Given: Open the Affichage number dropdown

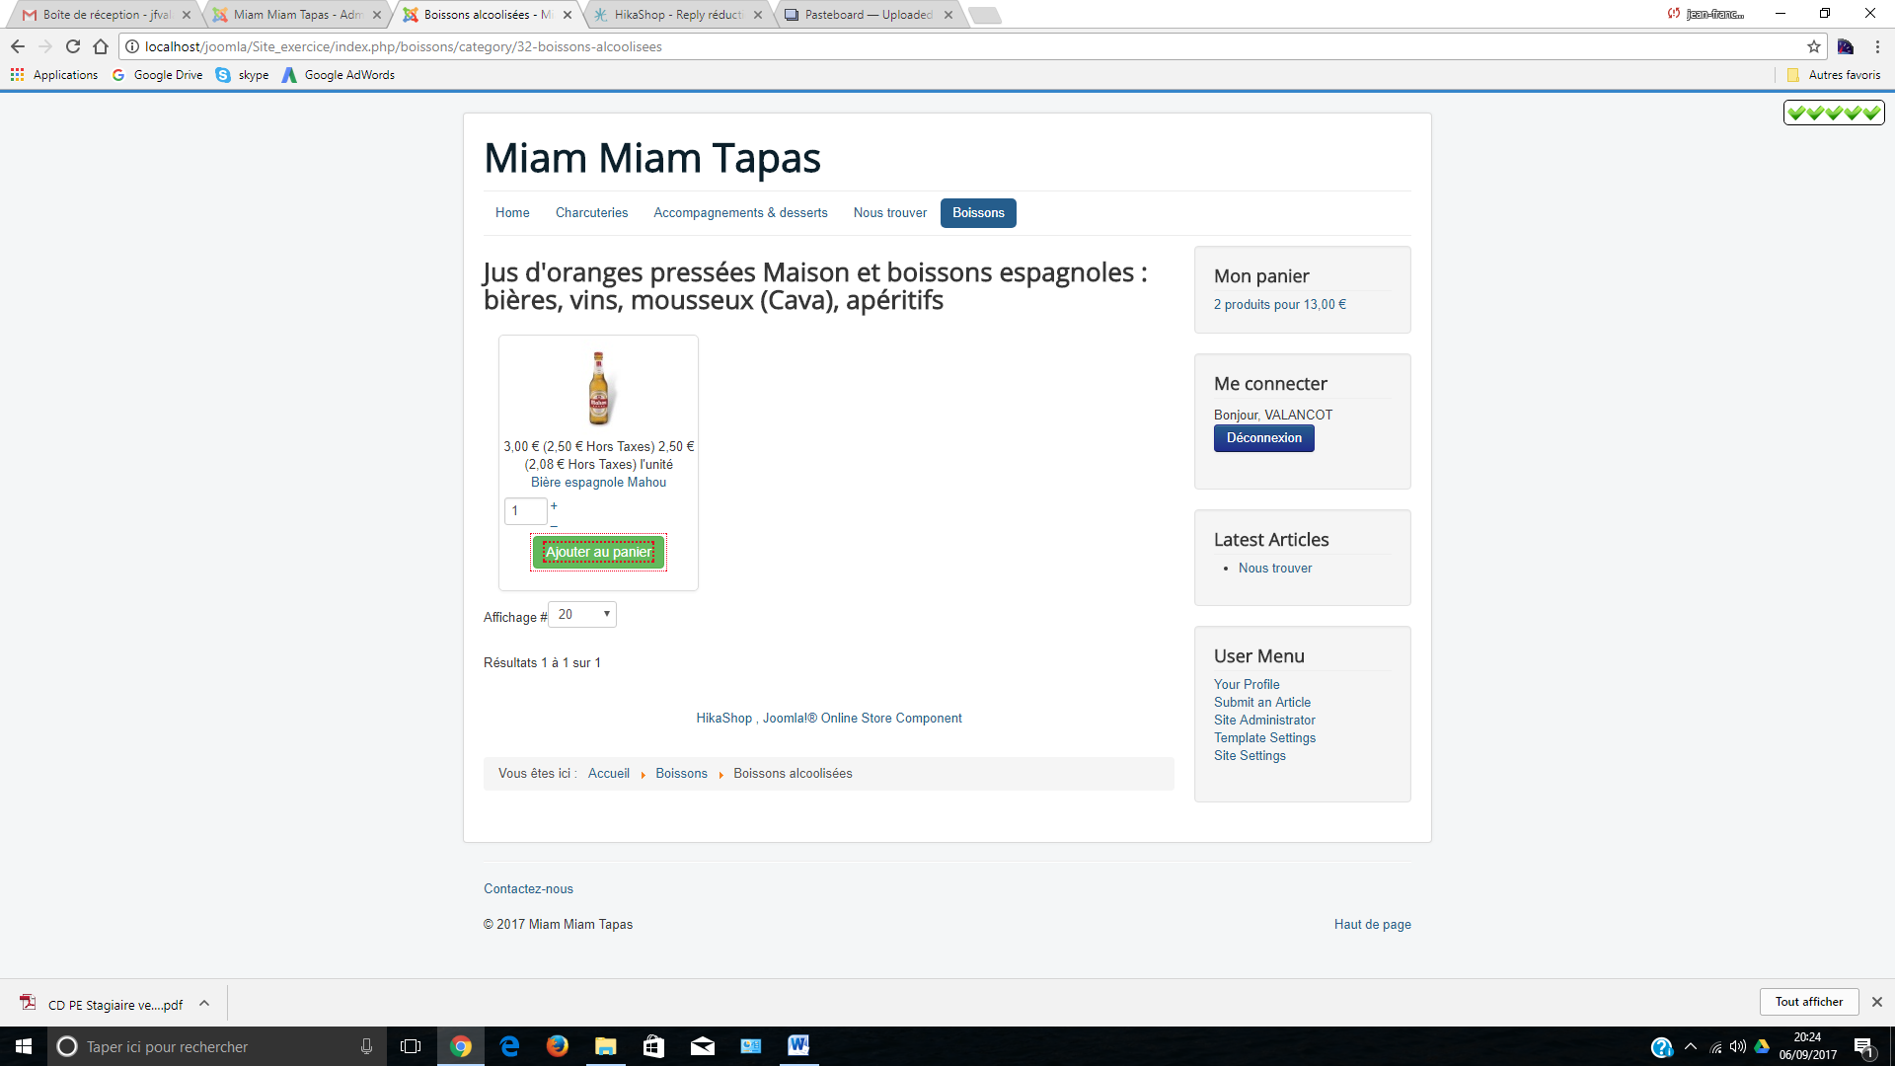Looking at the screenshot, I should click(582, 614).
